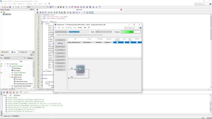The width and height of the screenshot is (212, 119).
Task: Switch to the Design Units tab
Action: click(x=23, y=52)
